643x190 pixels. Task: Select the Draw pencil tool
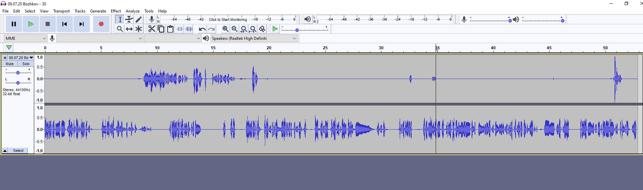139,20
